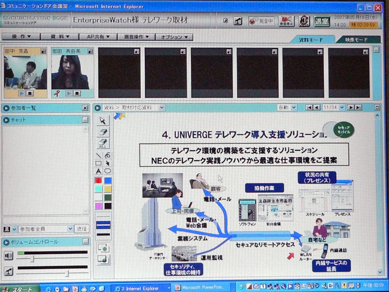This screenshot has height=292, width=389.
Task: Open Internet Explorer from quick launch
Action: point(48,289)
